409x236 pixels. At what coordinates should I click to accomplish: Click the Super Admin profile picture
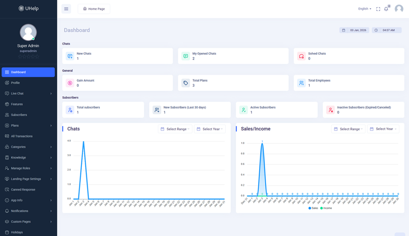28,32
